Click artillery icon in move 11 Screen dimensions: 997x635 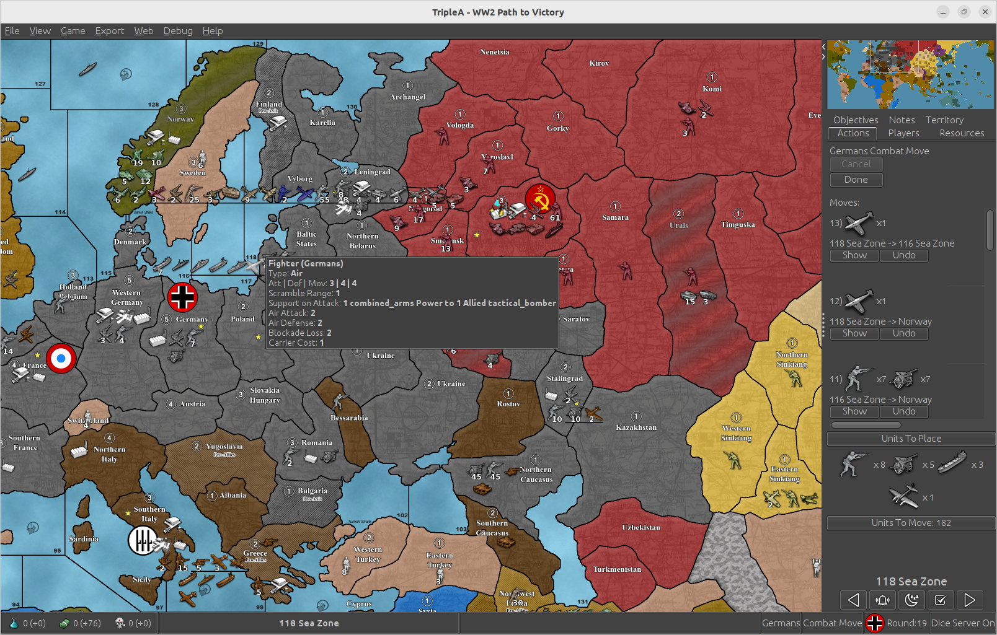903,379
